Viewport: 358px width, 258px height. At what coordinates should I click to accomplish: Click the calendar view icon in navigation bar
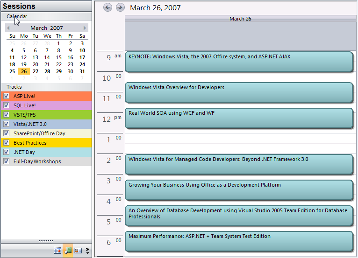click(57, 251)
